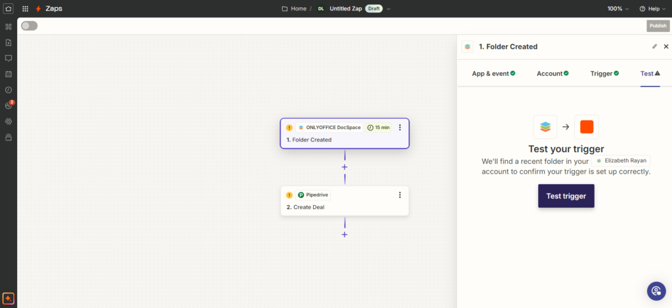The height and width of the screenshot is (308, 672).
Task: Open the history clock icon in sidebar
Action: (8, 90)
